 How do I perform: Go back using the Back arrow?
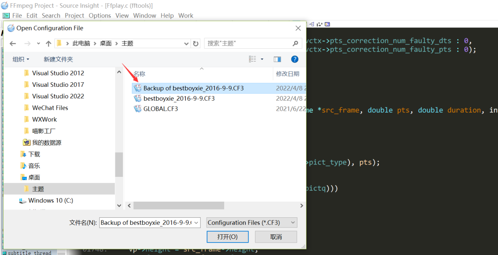pyautogui.click(x=13, y=44)
